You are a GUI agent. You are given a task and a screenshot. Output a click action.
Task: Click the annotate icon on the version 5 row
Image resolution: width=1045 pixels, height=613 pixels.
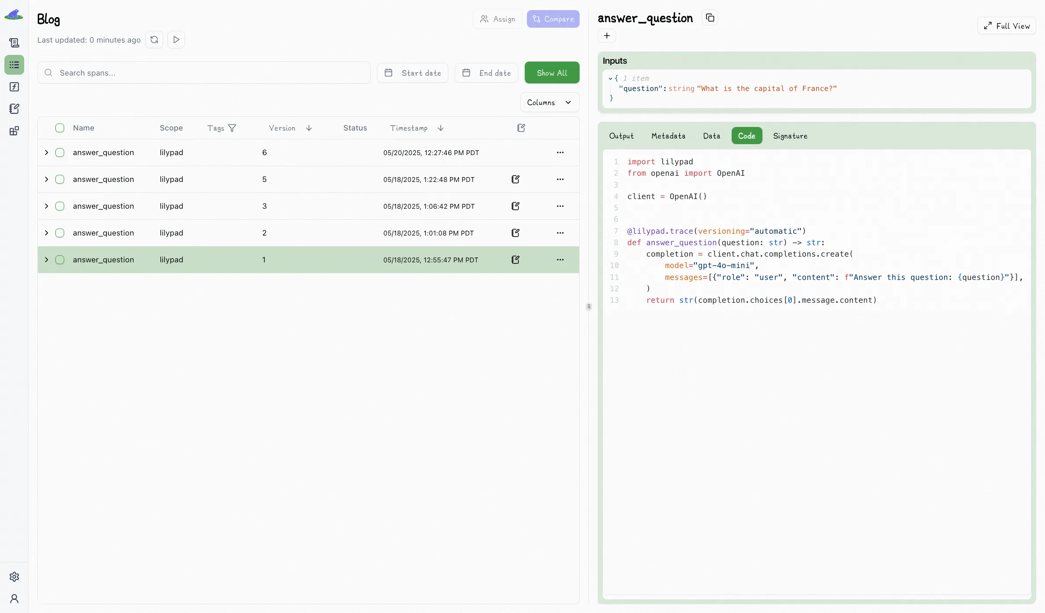pyautogui.click(x=515, y=179)
